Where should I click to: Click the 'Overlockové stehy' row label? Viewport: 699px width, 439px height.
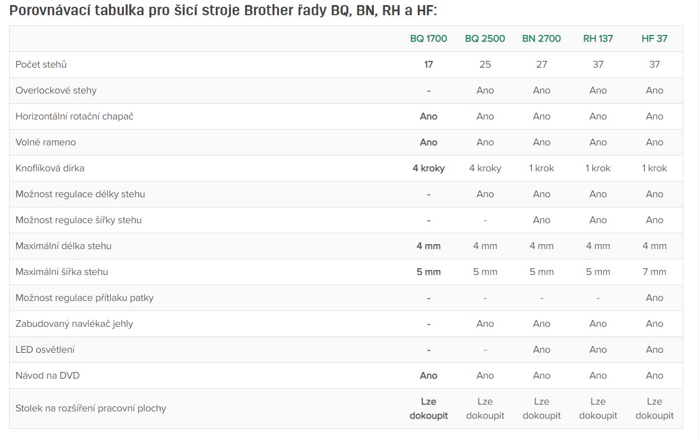point(56,90)
